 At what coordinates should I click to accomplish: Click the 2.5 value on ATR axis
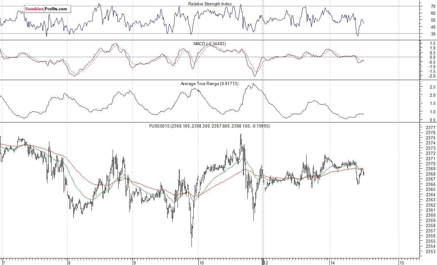(432, 87)
